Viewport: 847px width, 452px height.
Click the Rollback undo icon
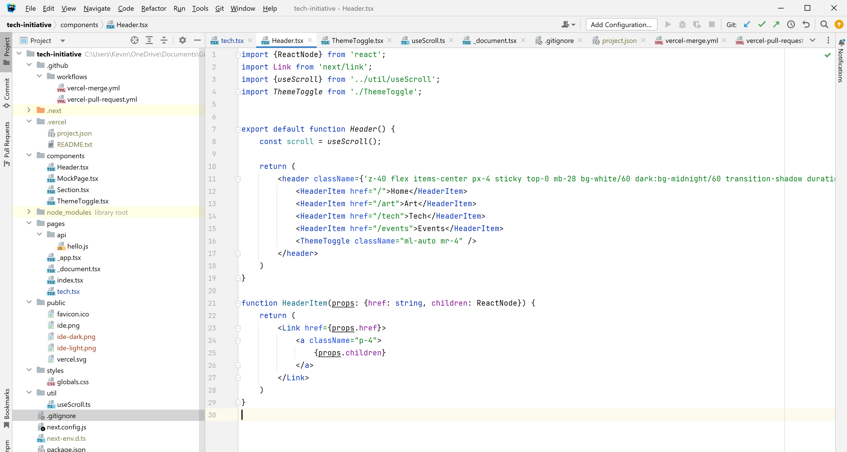(x=806, y=25)
